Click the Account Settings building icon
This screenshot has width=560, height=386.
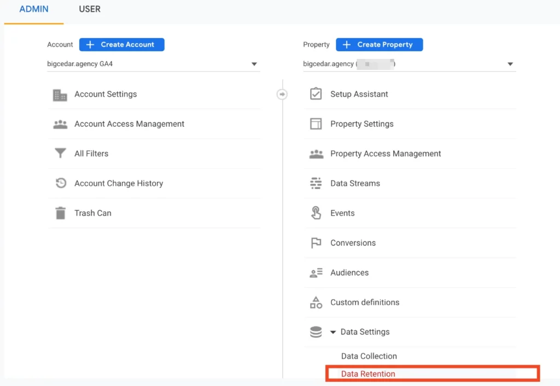[x=60, y=95]
